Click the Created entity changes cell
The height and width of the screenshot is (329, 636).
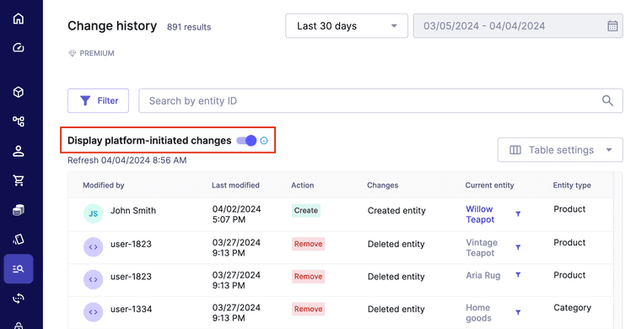(x=396, y=211)
